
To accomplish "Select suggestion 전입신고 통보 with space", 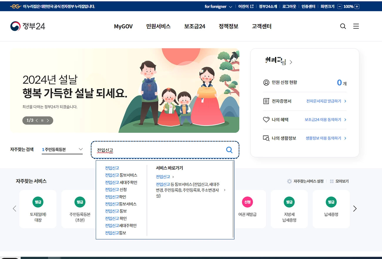I will 116,211.
